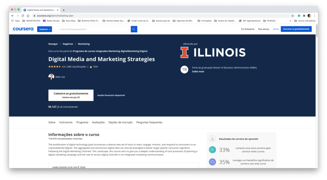Open the Redes Sociais bookmark

point(51,21)
